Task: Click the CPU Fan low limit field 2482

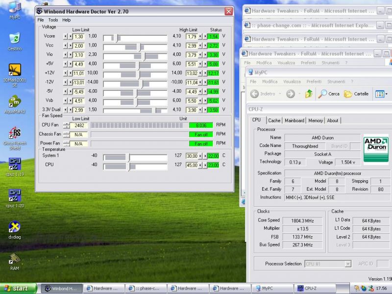Action: (79, 125)
